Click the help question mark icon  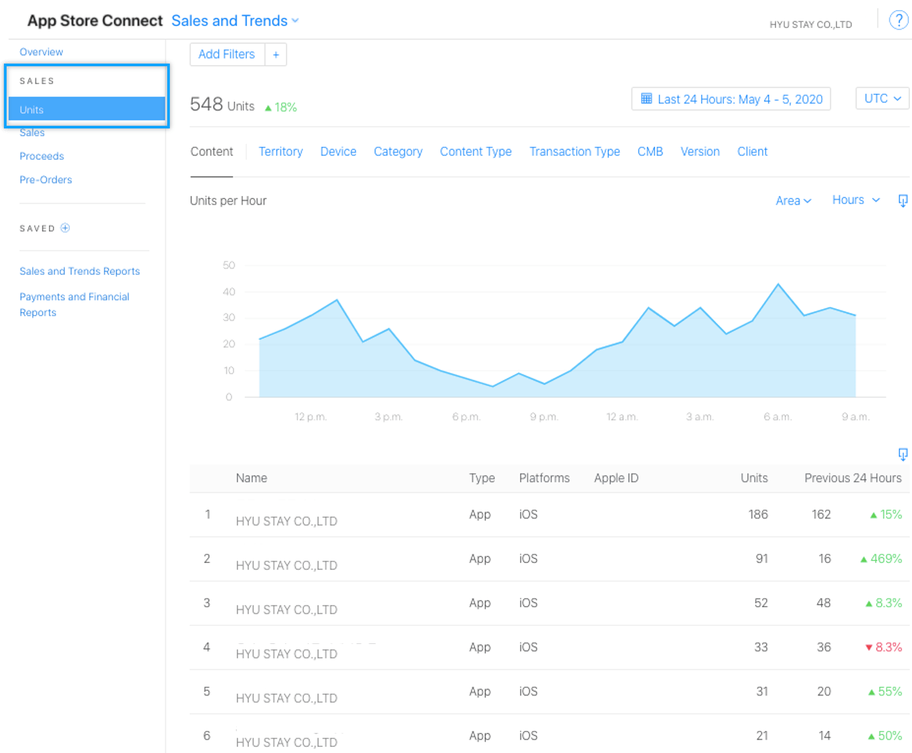click(898, 20)
